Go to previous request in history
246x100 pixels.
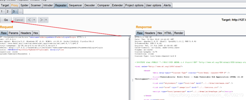pyautogui.click(x=29, y=20)
